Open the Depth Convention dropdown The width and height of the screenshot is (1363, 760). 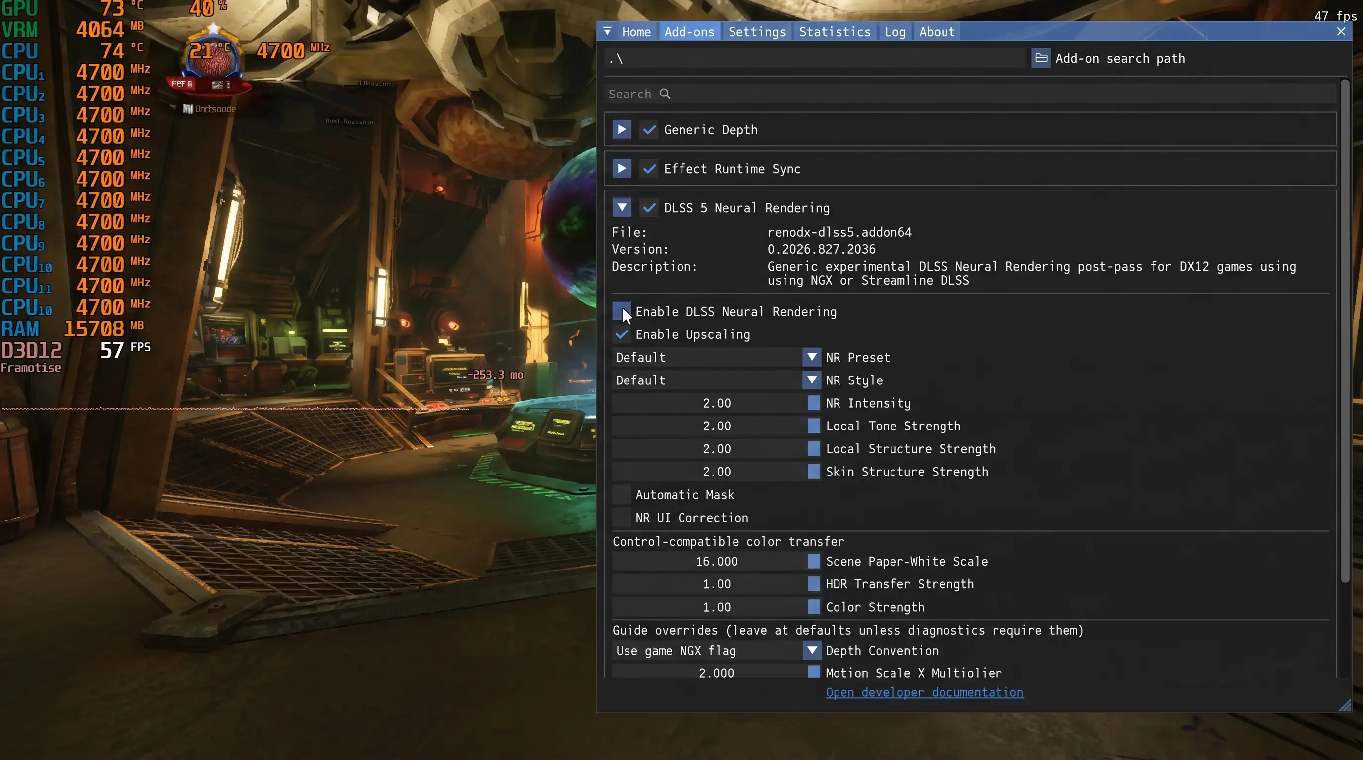(717, 651)
